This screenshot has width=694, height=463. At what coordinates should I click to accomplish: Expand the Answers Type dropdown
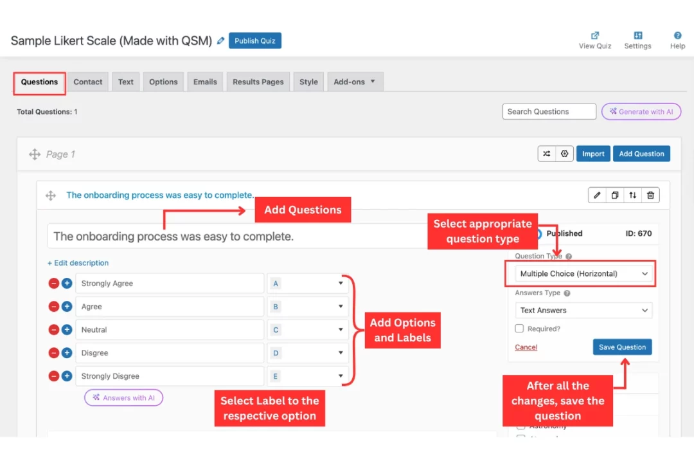pyautogui.click(x=583, y=311)
